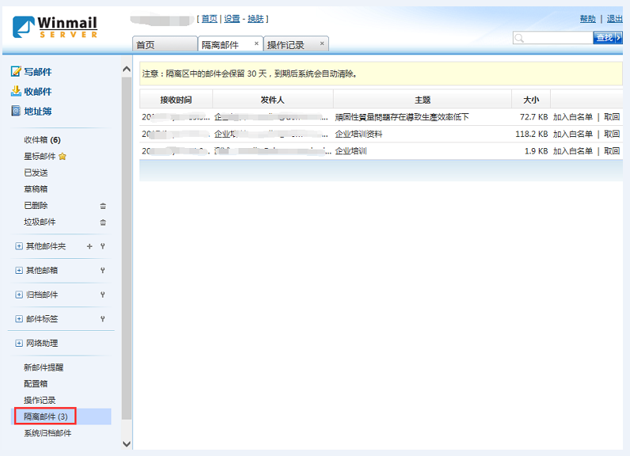Image resolution: width=630 pixels, height=456 pixels.
Task: Select the 1.9 KB mail subject 企业培训
Action: pyautogui.click(x=351, y=151)
